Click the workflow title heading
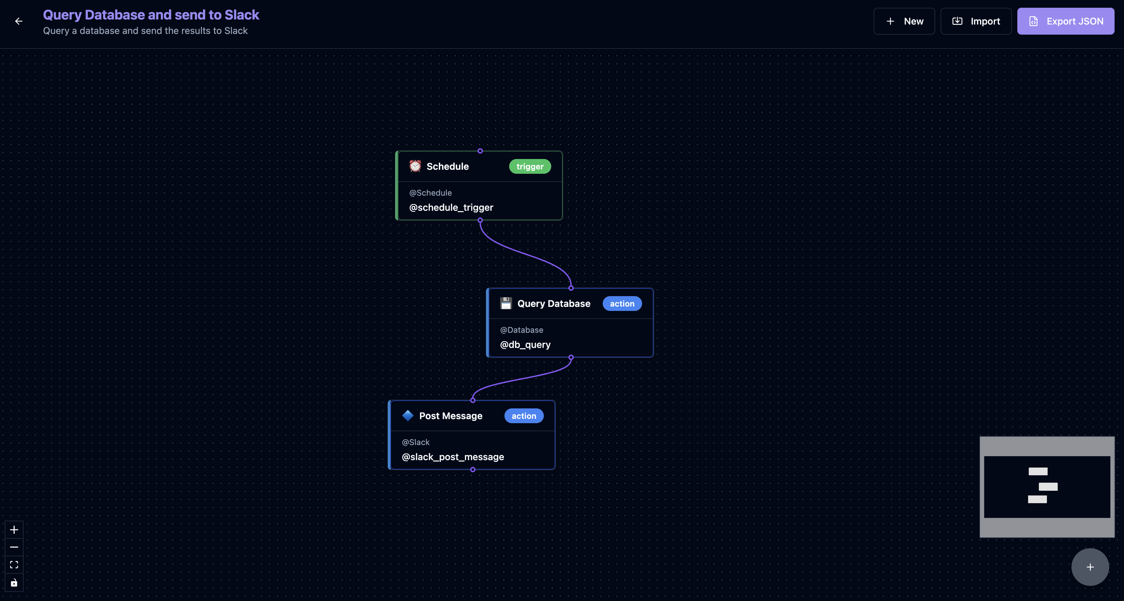This screenshot has height=601, width=1124. pos(151,15)
